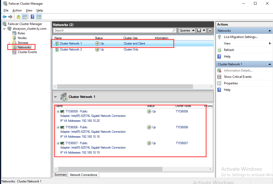The image size is (273, 184).
Task: Click the Save query floppy disk icon
Action: pyautogui.click(x=199, y=30)
